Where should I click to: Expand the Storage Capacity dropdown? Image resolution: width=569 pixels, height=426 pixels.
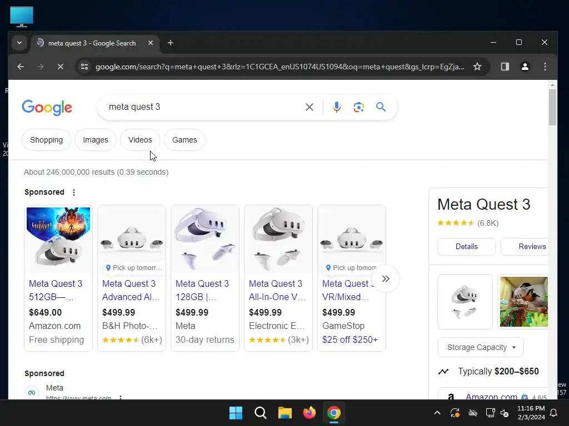click(x=481, y=347)
